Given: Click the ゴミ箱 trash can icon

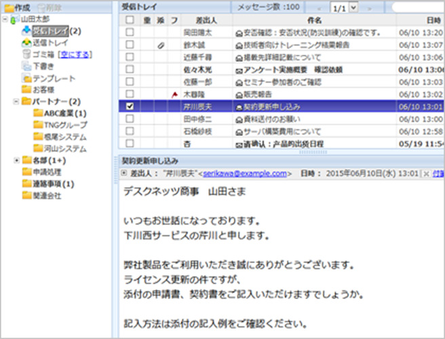Looking at the screenshot, I should point(25,54).
